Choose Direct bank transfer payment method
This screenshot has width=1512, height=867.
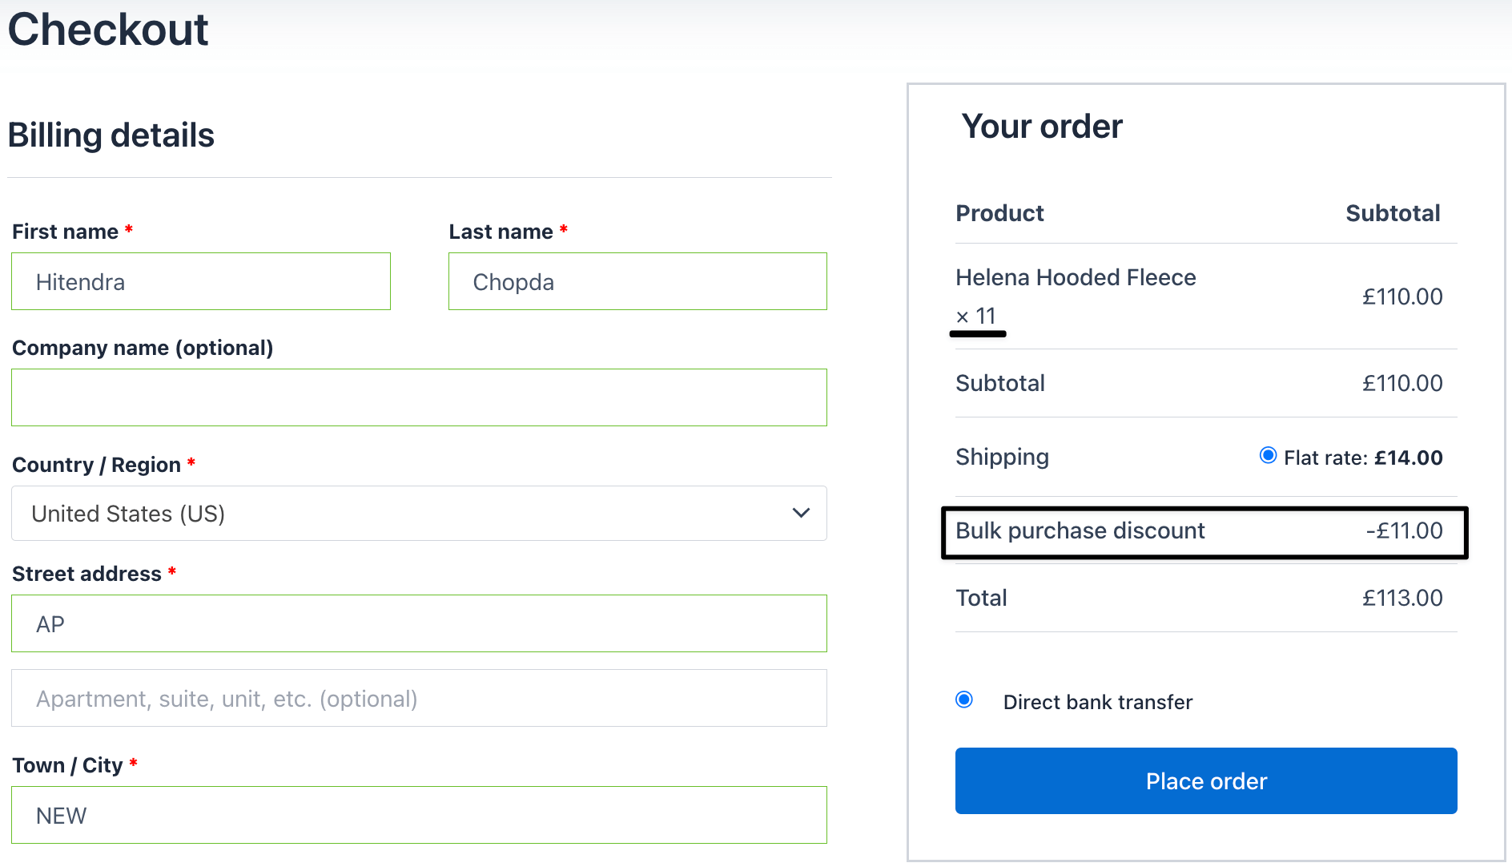(963, 700)
